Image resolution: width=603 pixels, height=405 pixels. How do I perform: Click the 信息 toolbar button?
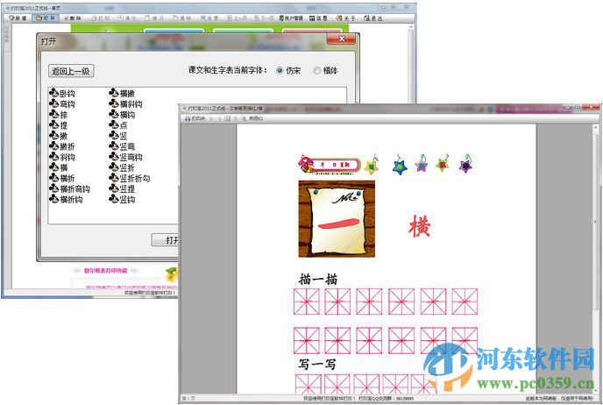coord(318,18)
